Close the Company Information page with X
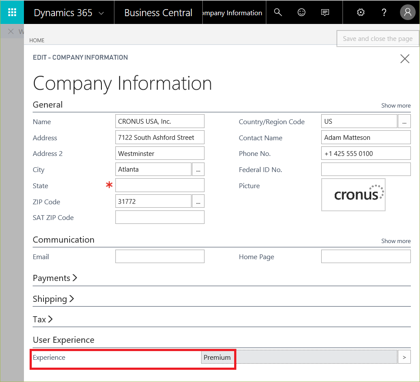This screenshot has width=420, height=382. pyautogui.click(x=405, y=58)
